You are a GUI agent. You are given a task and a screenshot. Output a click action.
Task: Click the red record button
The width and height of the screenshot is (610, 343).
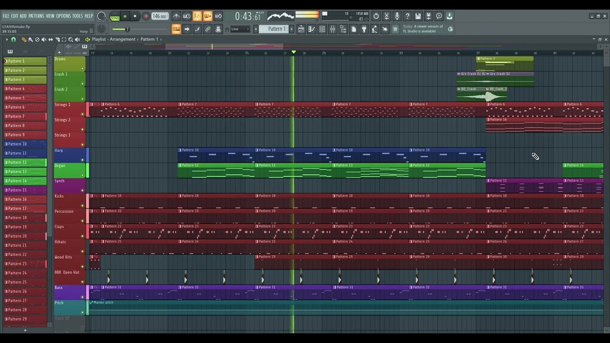pos(146,16)
